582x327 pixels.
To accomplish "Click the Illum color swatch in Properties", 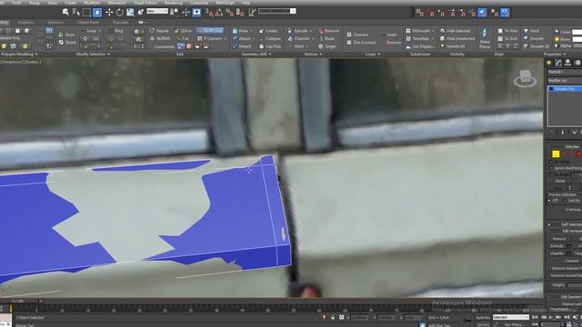I will 577,39.
